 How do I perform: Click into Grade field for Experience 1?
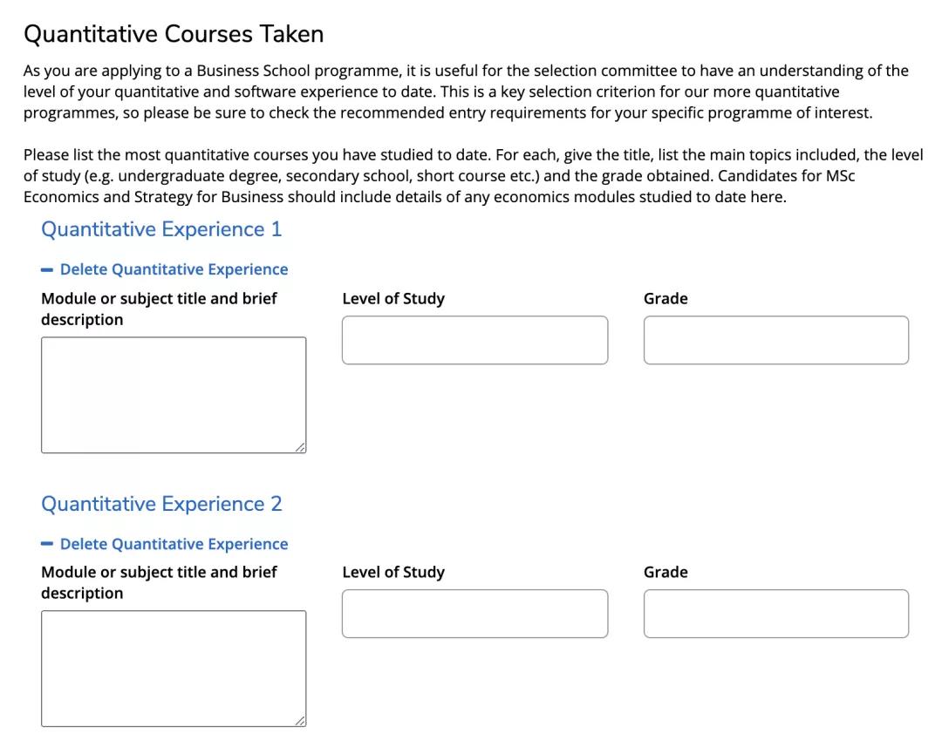coord(775,340)
